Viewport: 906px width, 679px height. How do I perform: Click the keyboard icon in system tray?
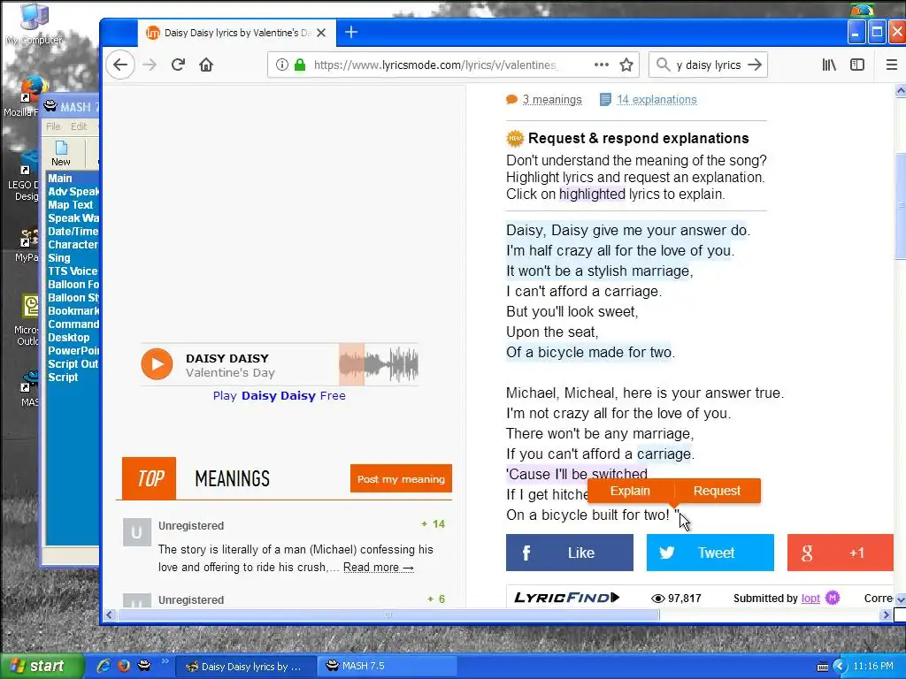tap(822, 667)
